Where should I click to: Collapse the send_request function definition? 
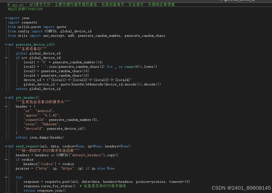[x=6, y=146]
